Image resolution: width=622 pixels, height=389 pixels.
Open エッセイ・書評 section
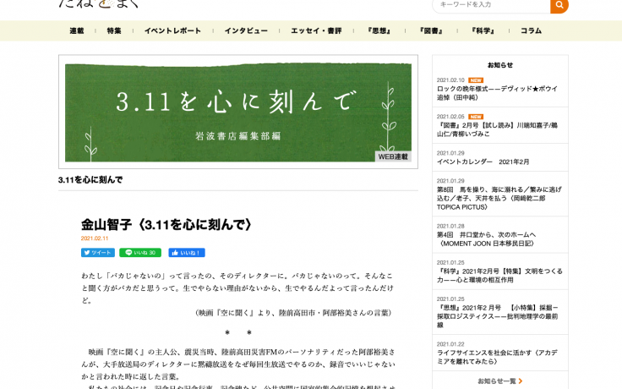click(x=317, y=30)
